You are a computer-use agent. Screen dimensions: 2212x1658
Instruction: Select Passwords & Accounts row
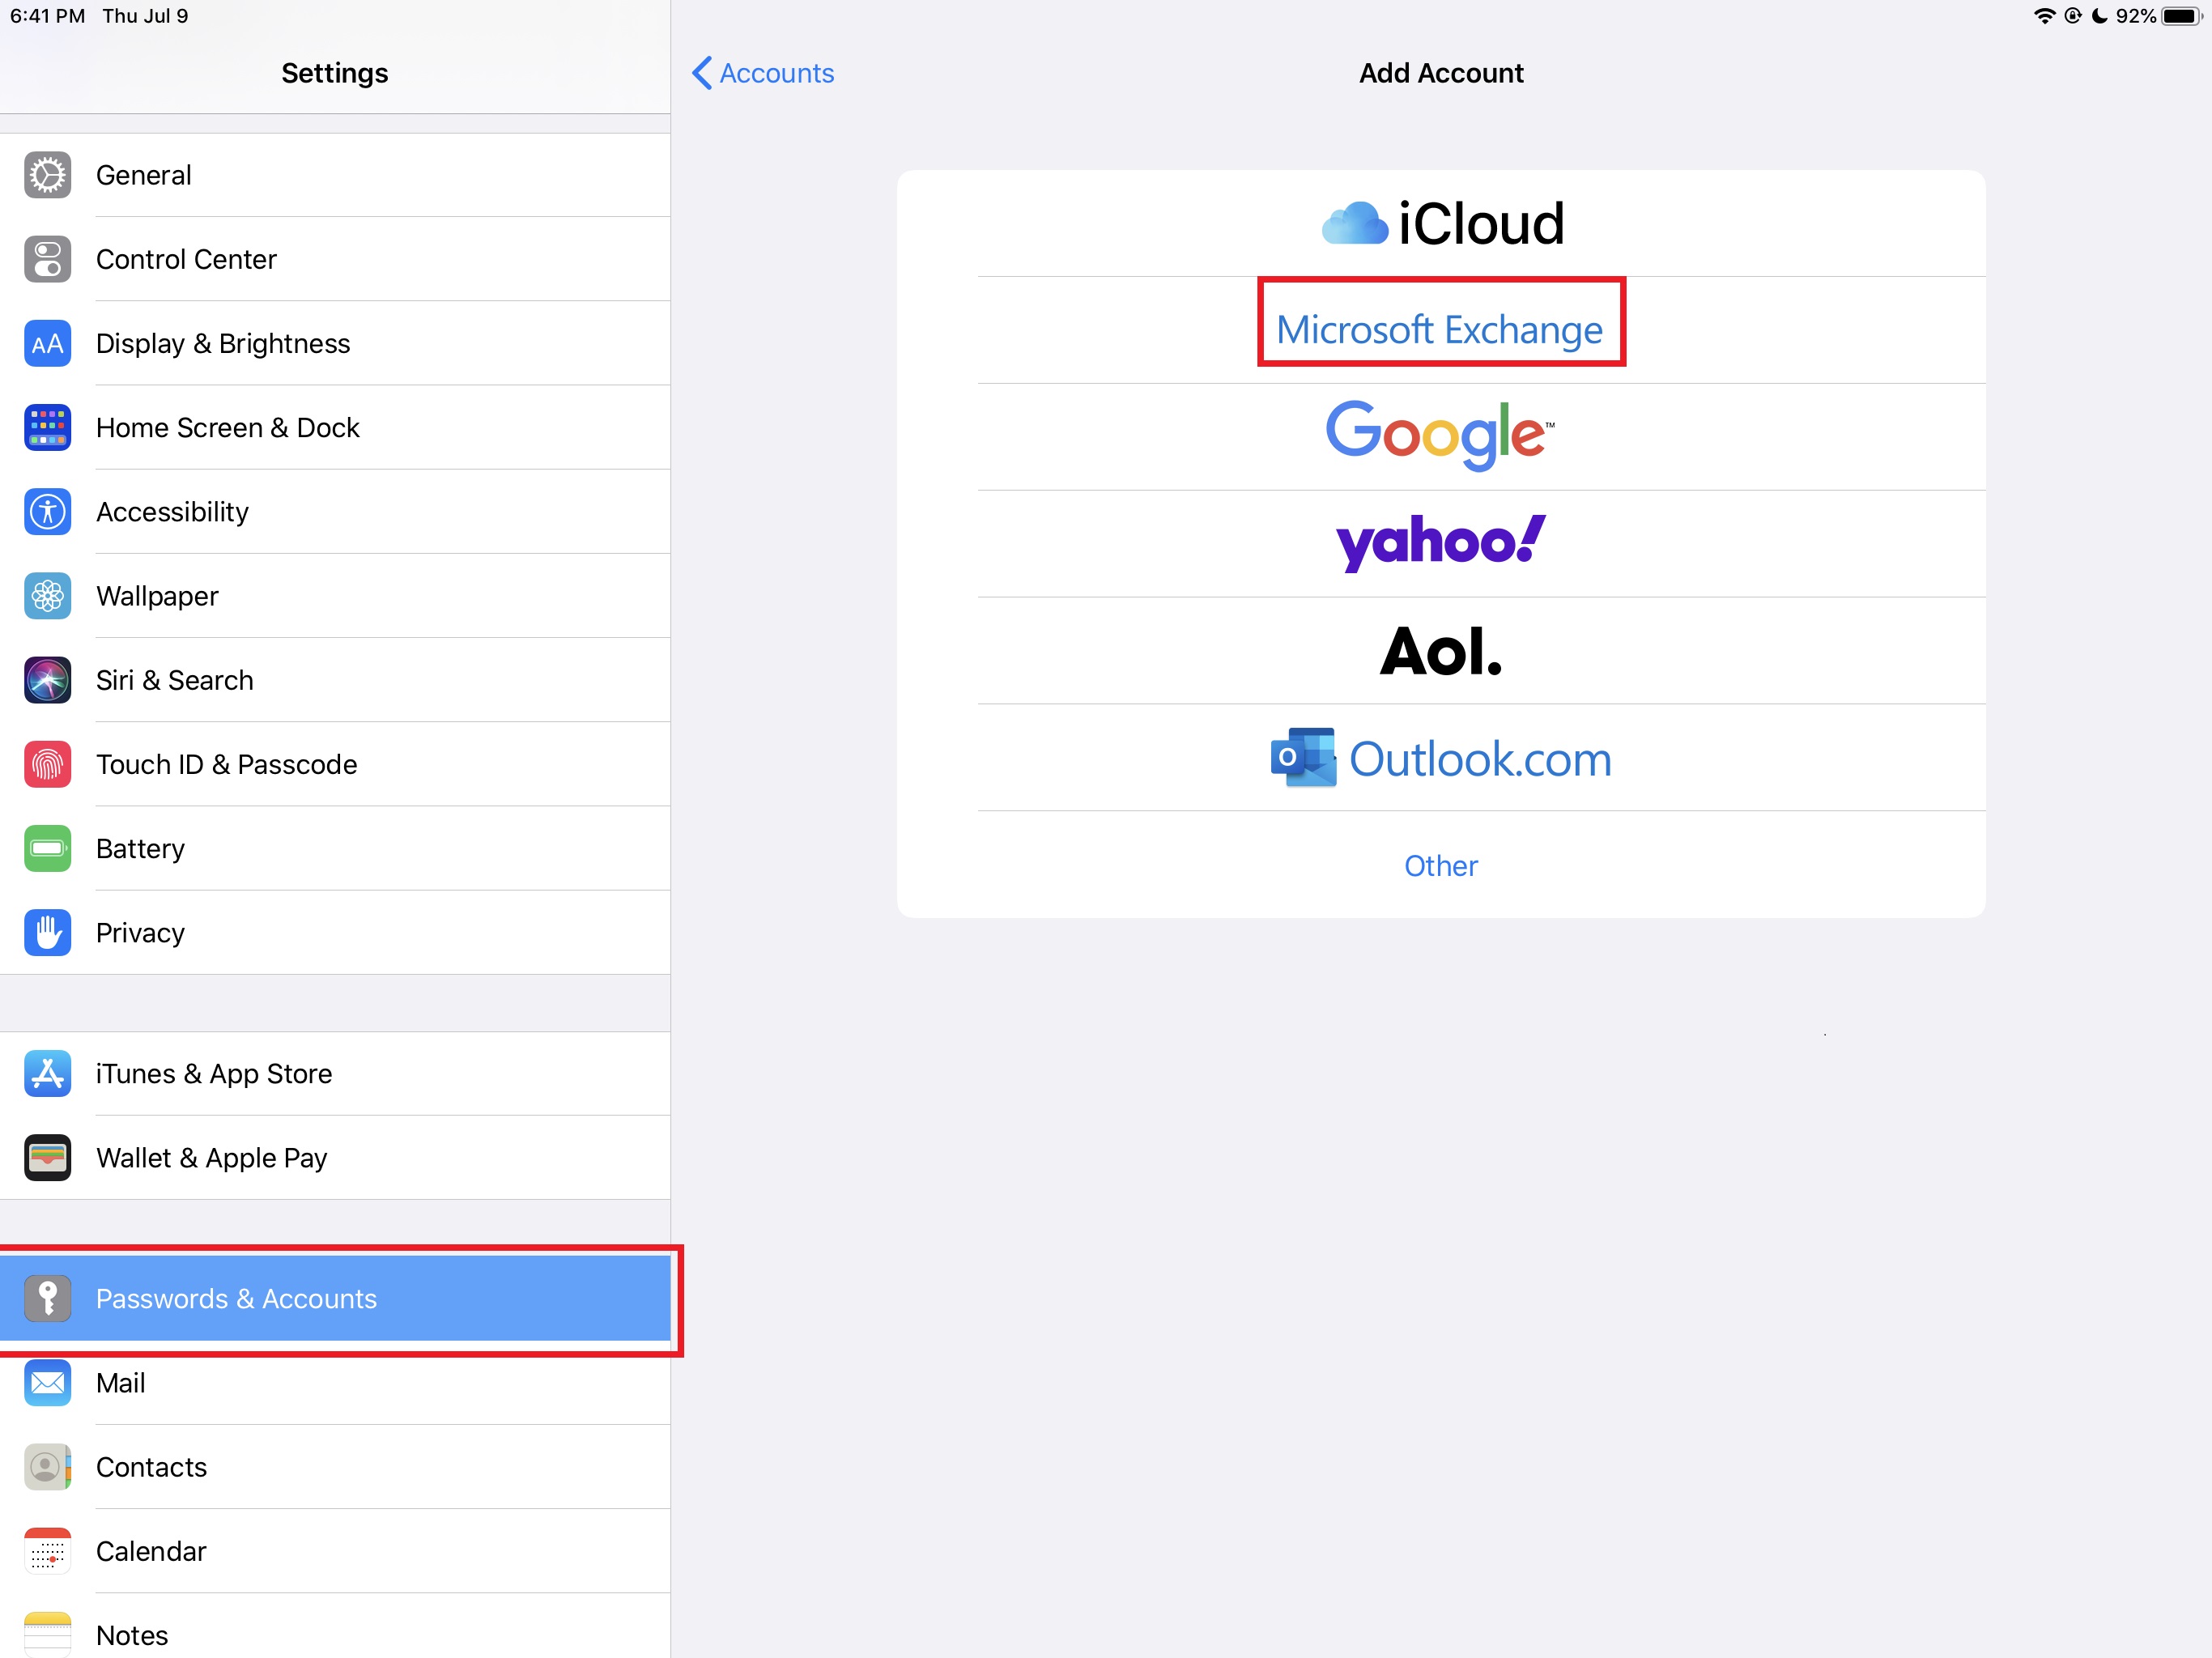point(335,1298)
